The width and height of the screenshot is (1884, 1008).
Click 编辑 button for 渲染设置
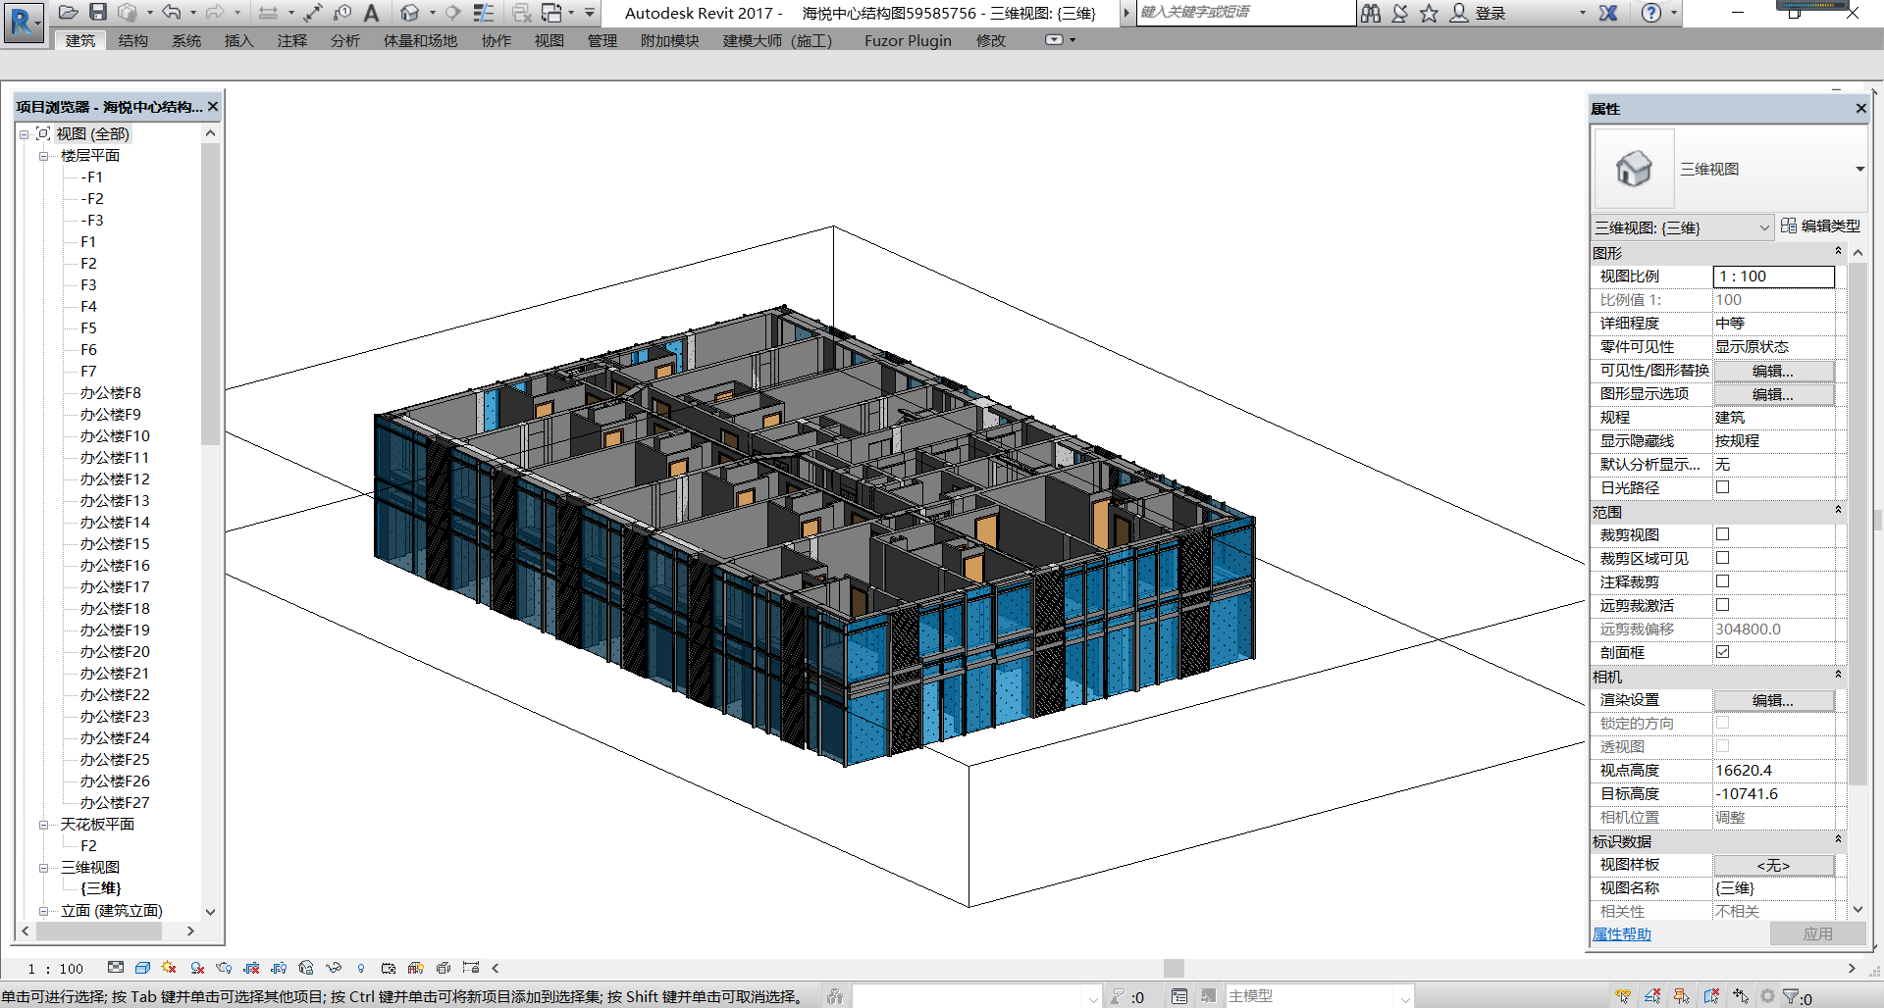1773,700
